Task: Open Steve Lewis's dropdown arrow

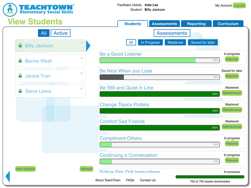Action: pyautogui.click(x=82, y=89)
